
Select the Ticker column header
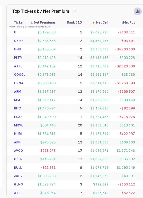tap(19, 22)
